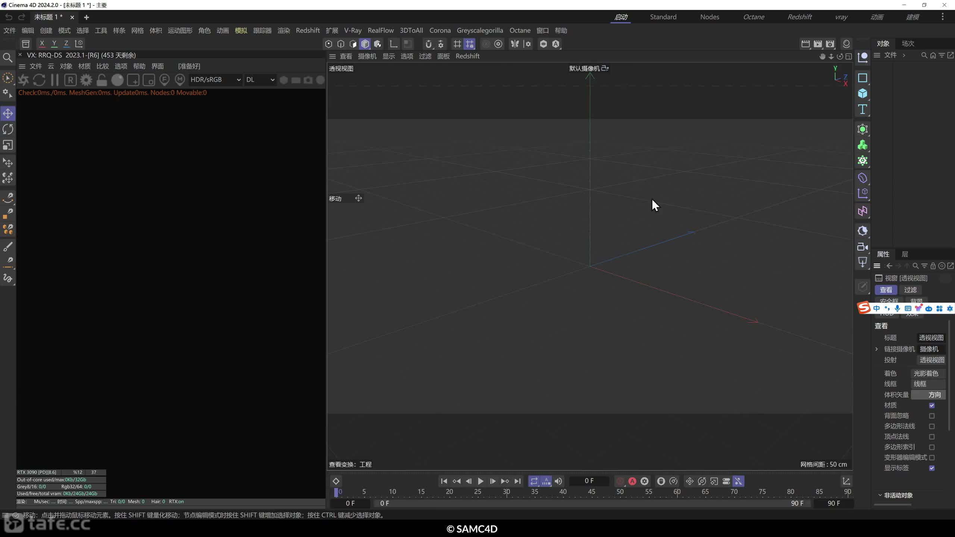Pause the Octane live viewer render

click(55, 80)
